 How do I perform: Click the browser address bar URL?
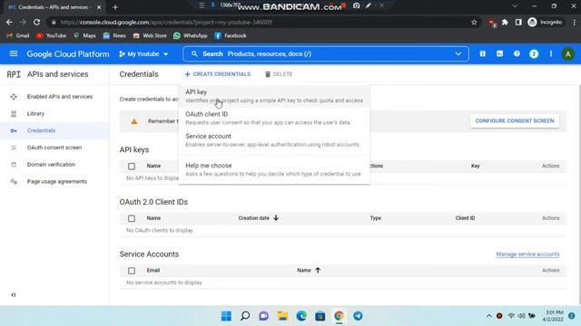166,22
